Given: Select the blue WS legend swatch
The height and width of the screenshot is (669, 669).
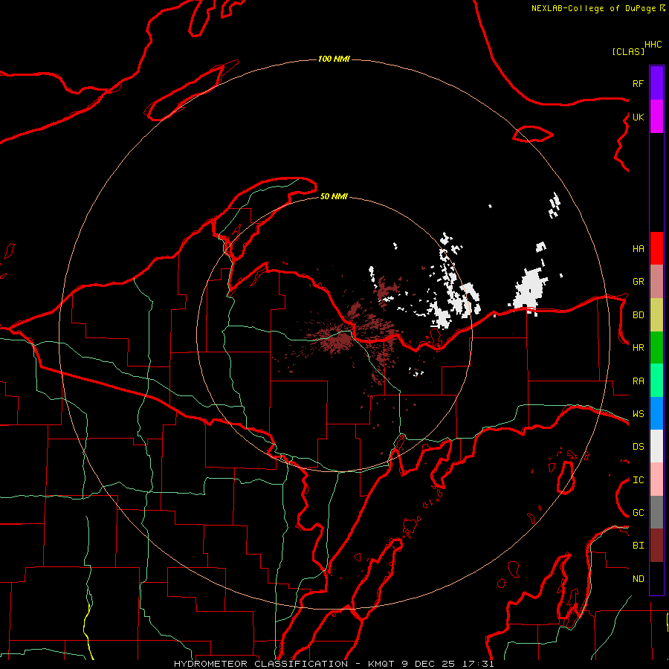Looking at the screenshot, I should coord(656,413).
